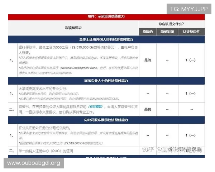Click the 原版的 column header
This screenshot has width=215, height=172.
click(x=148, y=32)
